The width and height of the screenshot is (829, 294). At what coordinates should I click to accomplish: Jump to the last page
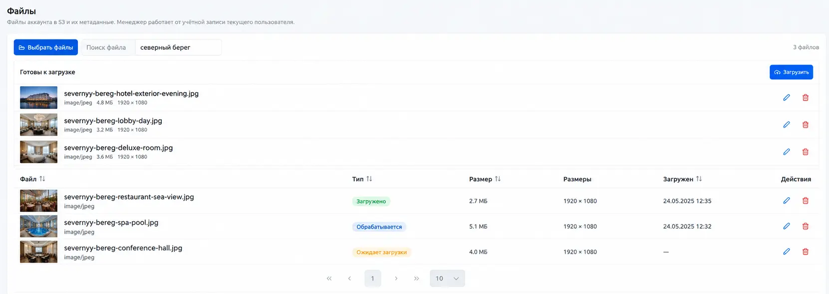tap(417, 279)
